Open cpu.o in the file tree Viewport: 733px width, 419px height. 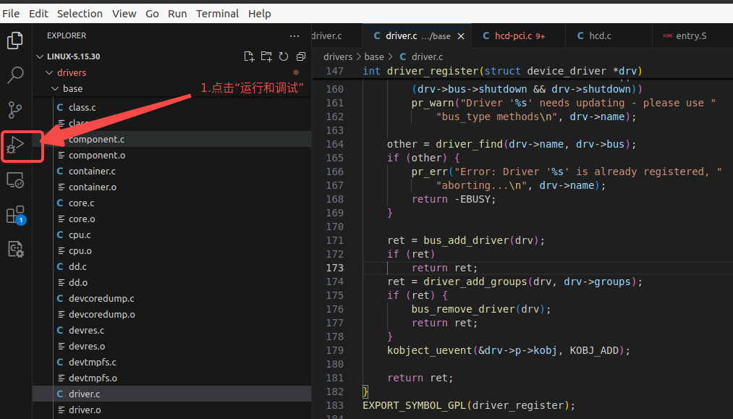click(x=171, y=250)
